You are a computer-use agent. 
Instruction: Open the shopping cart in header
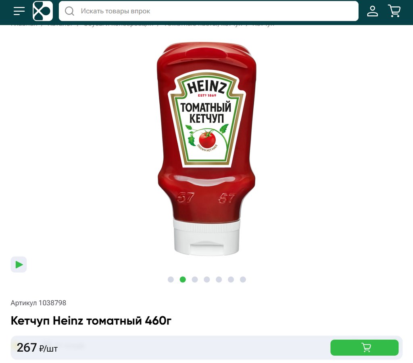(x=394, y=11)
